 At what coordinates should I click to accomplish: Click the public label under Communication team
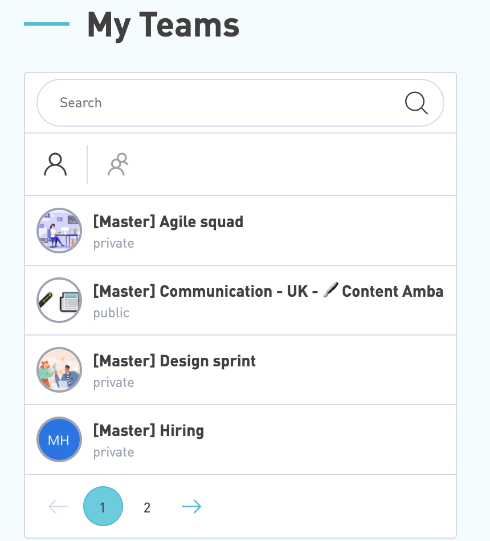(111, 313)
